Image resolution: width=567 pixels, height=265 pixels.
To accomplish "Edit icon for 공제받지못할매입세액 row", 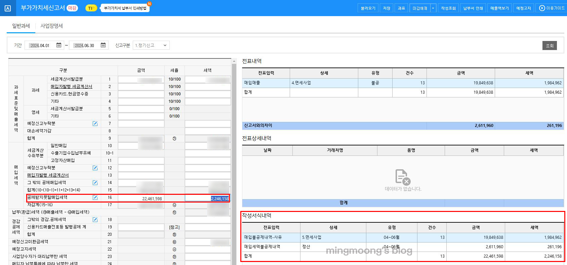I will 95,197.
